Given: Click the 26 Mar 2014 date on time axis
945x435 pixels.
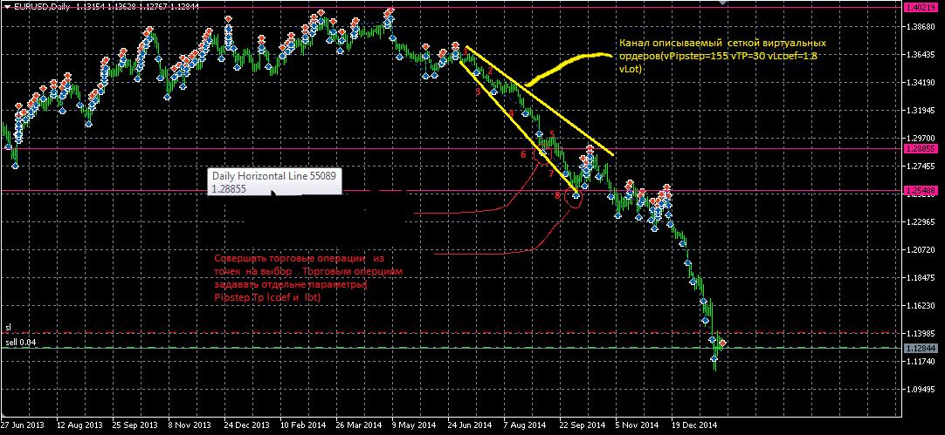Looking at the screenshot, I should click(360, 425).
